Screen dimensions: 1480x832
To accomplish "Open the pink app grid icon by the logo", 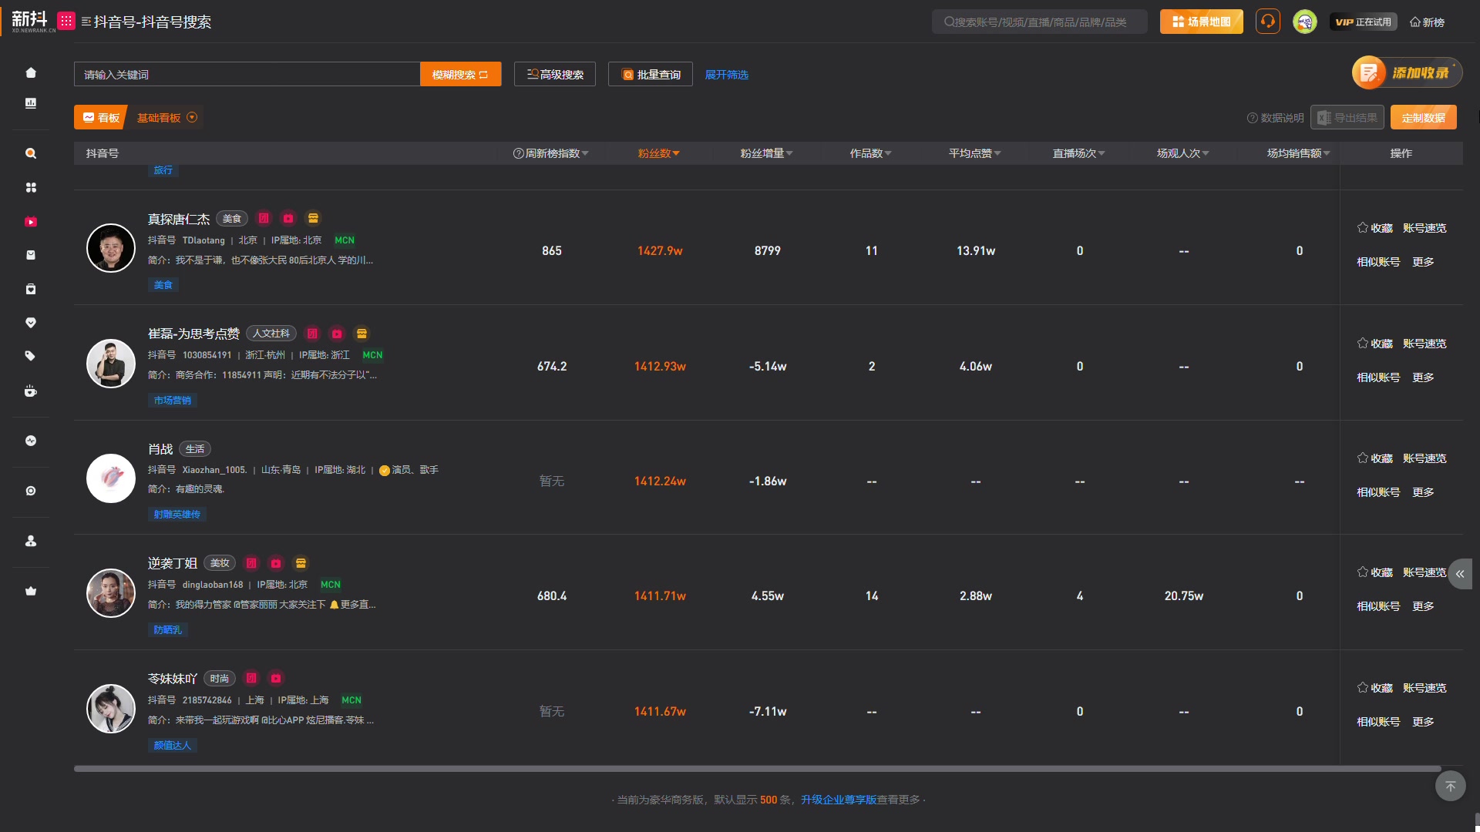I will pos(67,22).
